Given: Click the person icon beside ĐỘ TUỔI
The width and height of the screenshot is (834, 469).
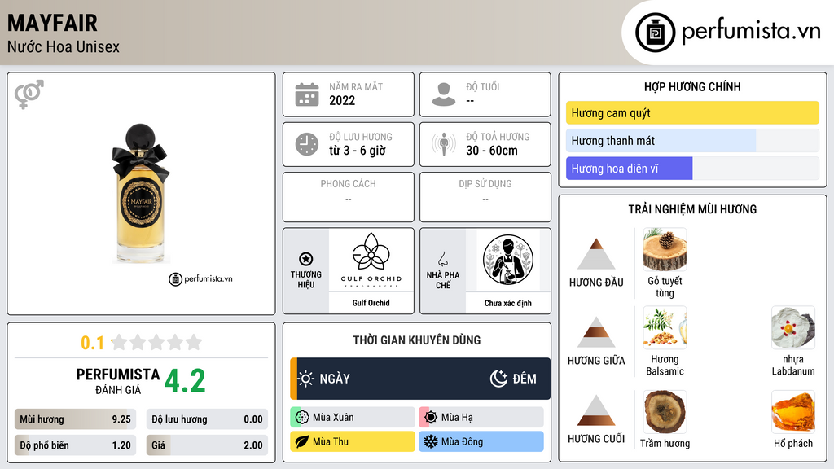Looking at the screenshot, I should 444,94.
